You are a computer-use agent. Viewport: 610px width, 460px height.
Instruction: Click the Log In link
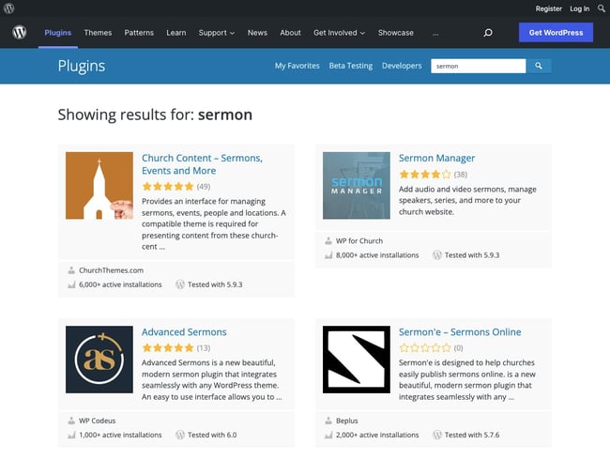580,8
